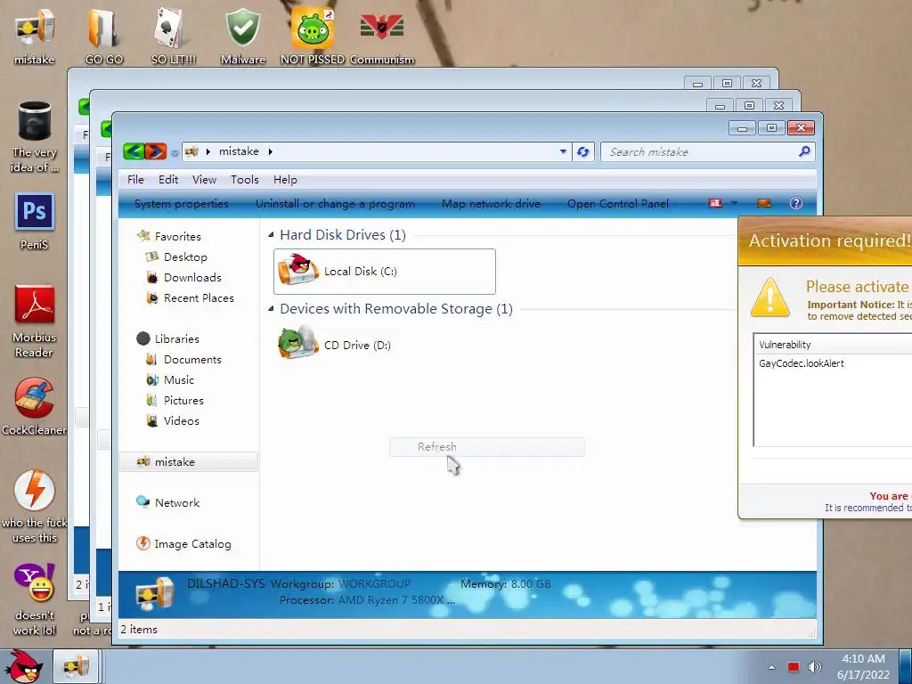The height and width of the screenshot is (684, 912).
Task: Open Local Disk (C:) drive
Action: pos(385,272)
